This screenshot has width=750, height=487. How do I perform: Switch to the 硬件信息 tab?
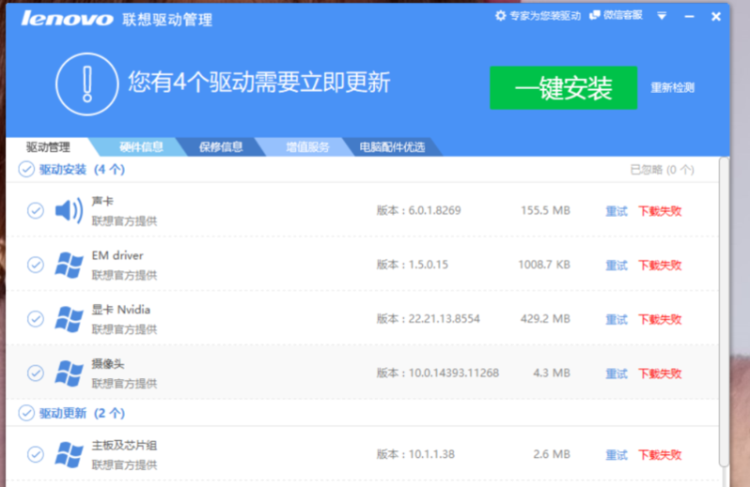(x=141, y=147)
